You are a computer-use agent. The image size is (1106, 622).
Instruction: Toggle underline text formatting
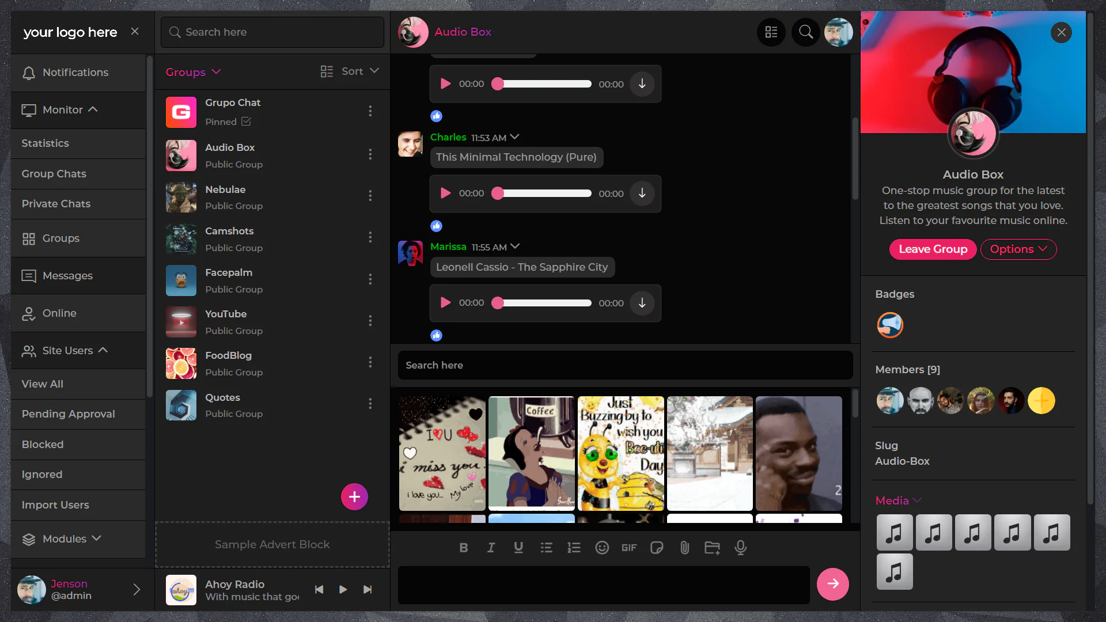pos(518,548)
